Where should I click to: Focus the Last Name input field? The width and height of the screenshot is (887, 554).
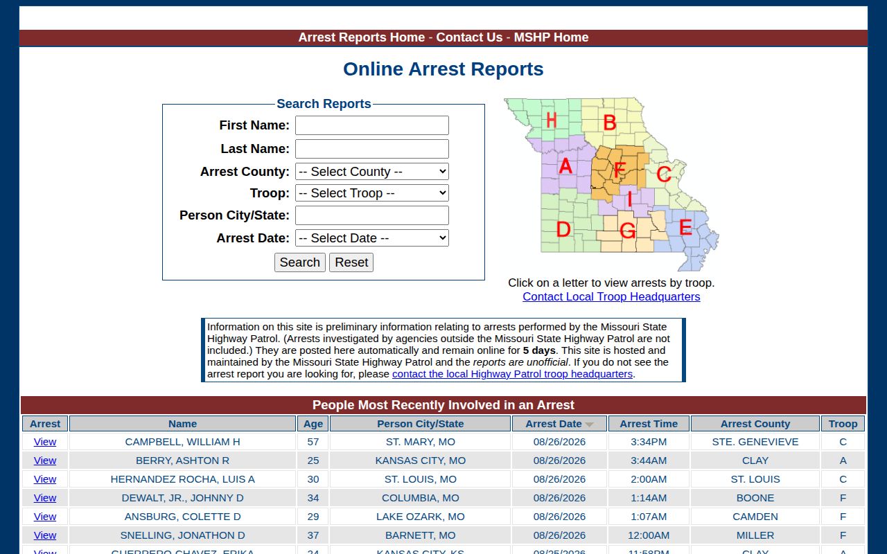click(x=372, y=149)
